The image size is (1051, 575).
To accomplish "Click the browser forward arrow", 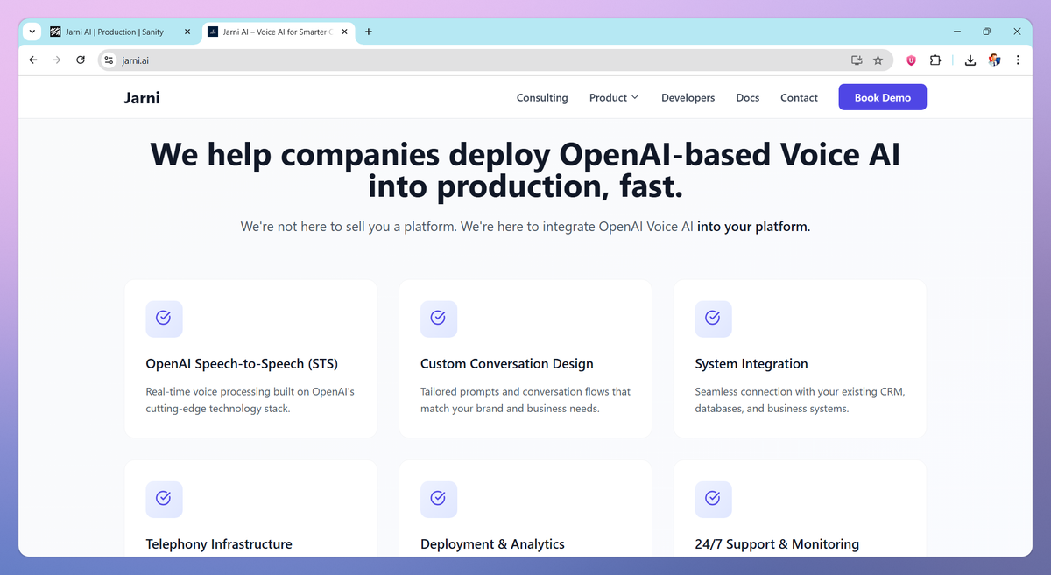I will tap(57, 60).
